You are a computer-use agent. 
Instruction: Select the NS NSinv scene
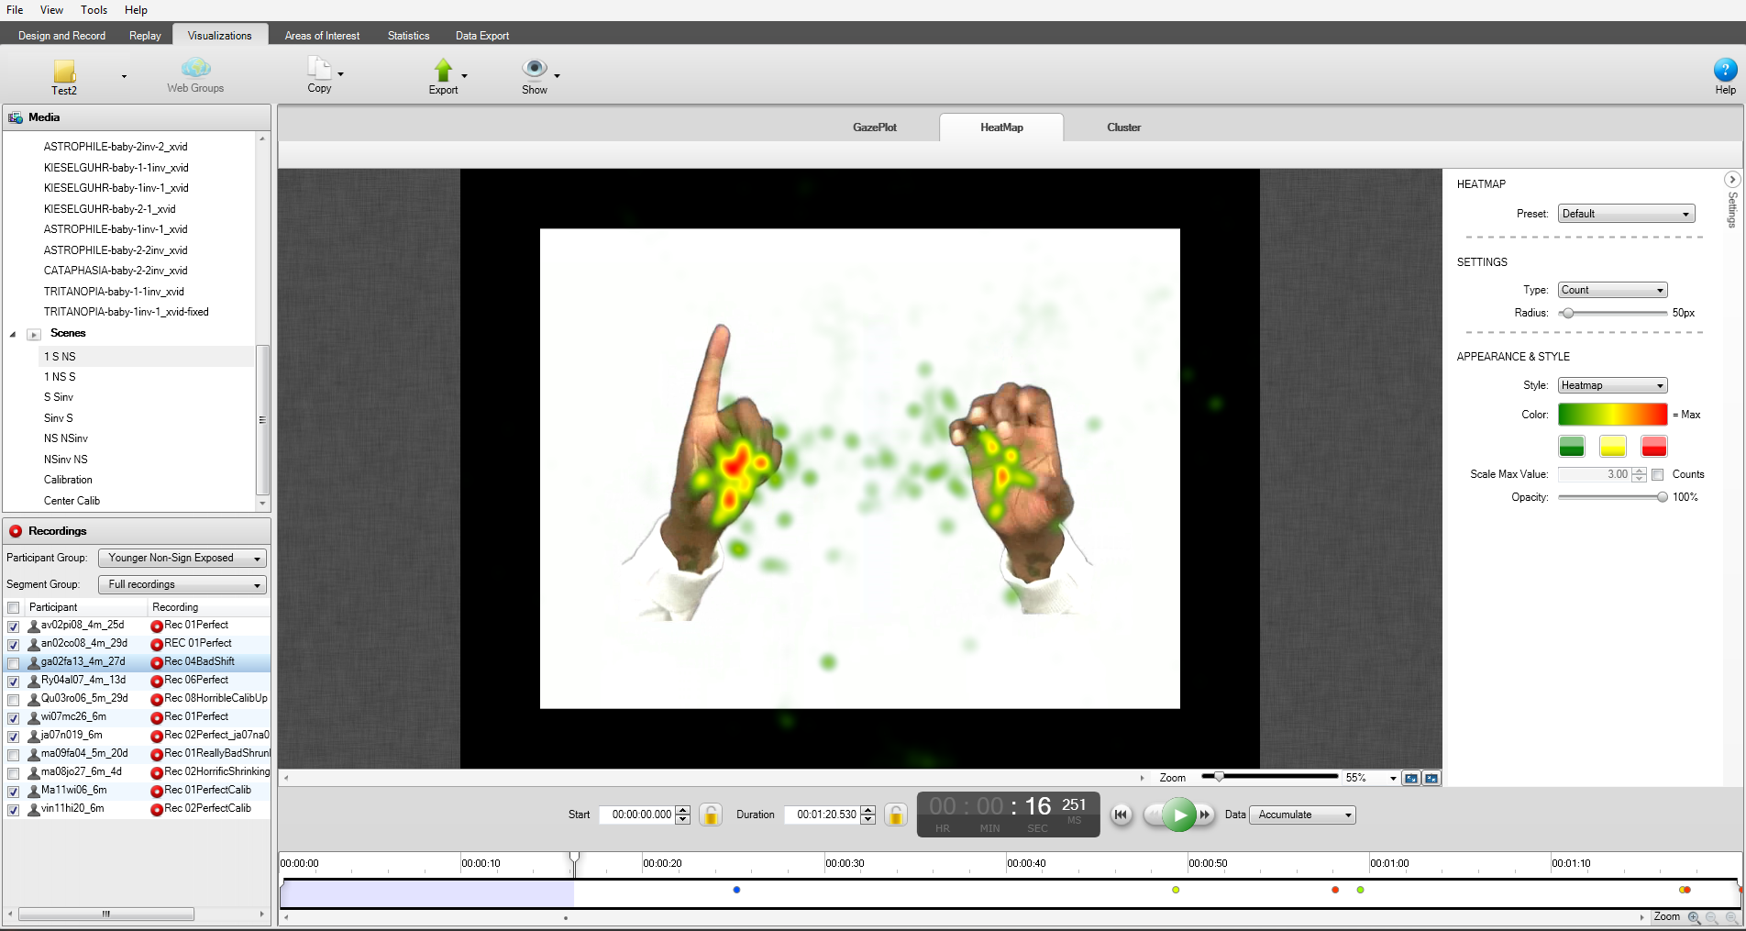(66, 438)
